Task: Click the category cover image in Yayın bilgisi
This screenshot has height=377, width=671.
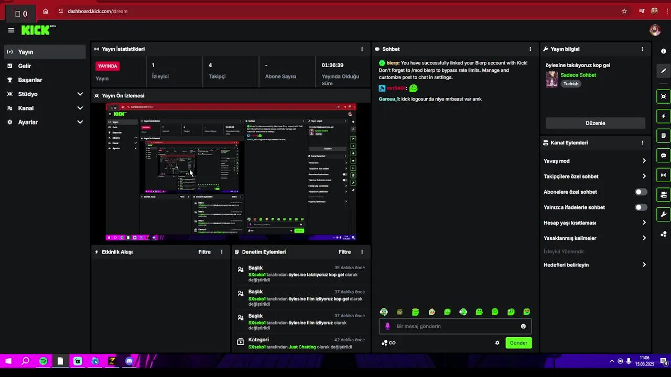Action: click(551, 79)
